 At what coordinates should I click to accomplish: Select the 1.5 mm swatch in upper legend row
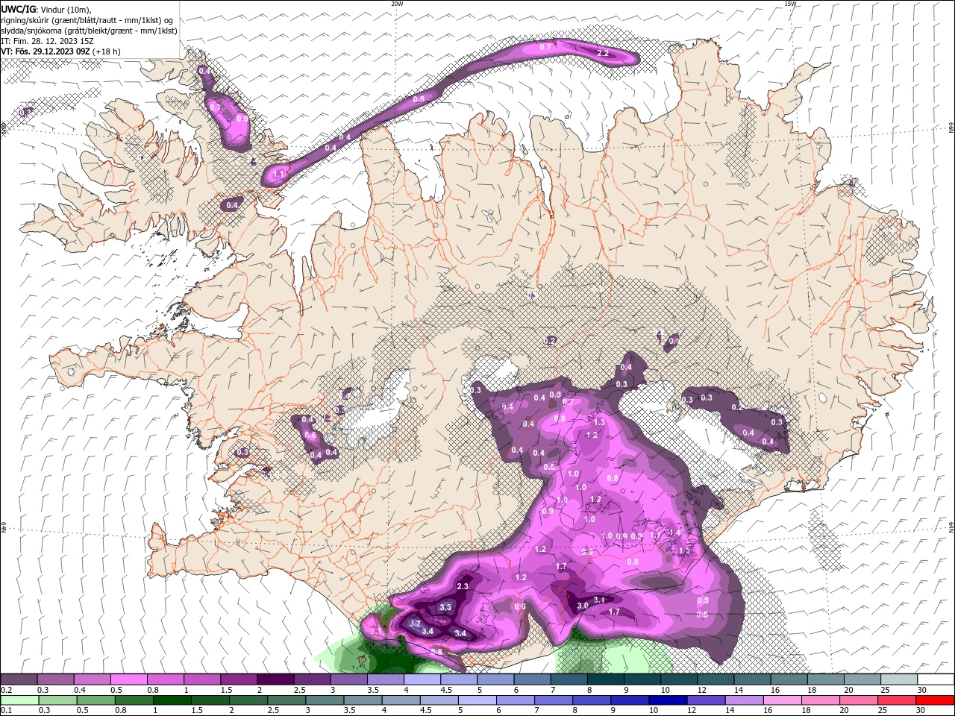[239, 679]
